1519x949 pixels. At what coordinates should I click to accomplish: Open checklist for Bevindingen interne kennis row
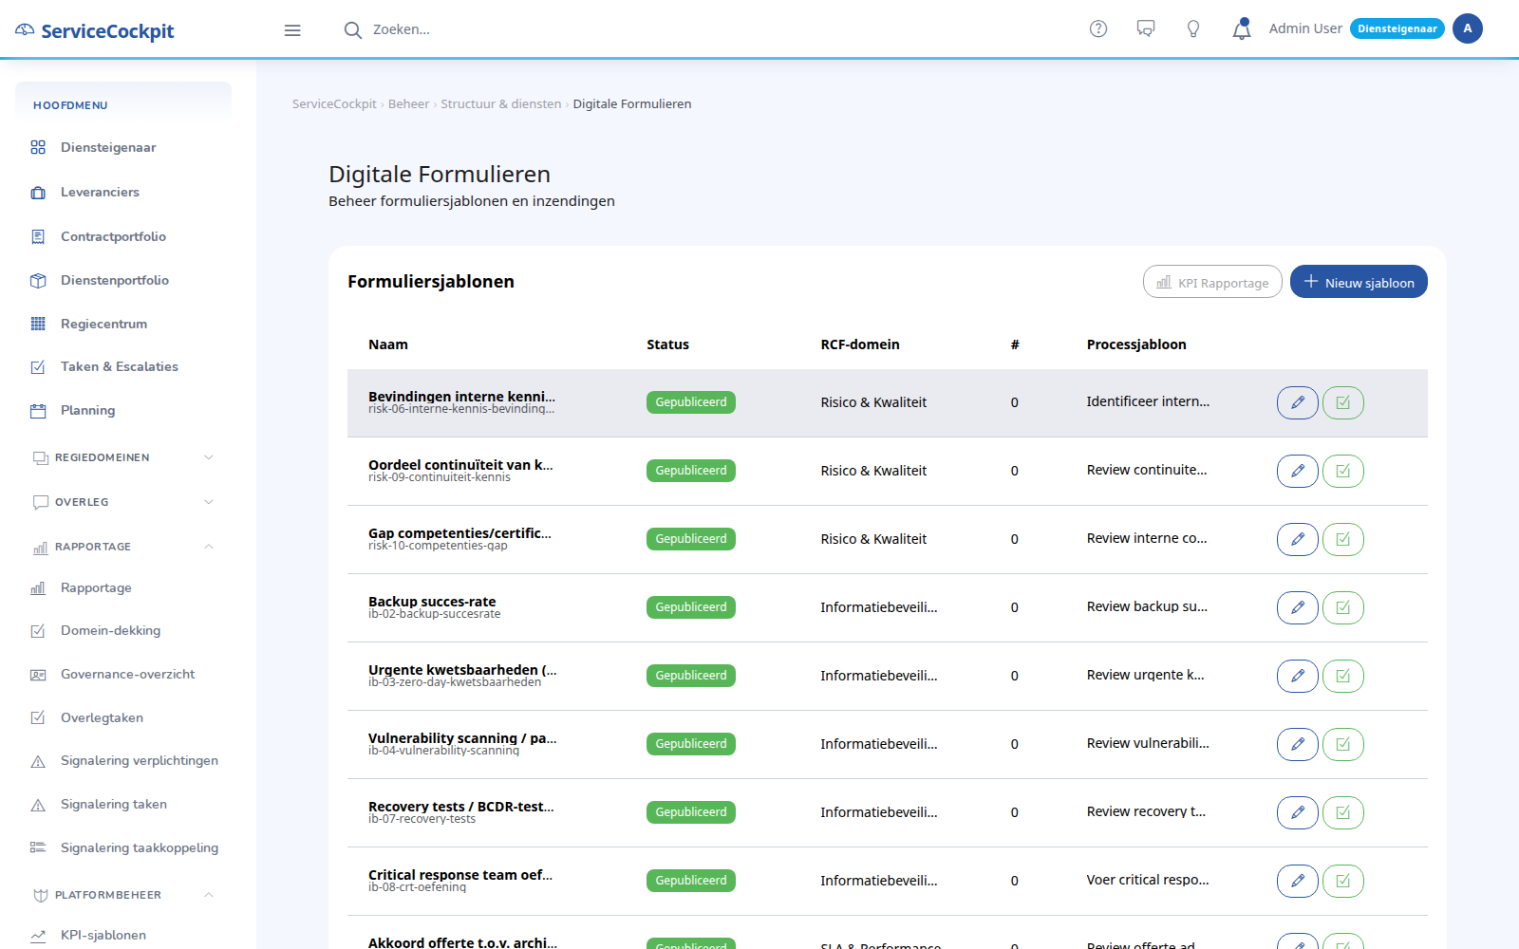click(x=1343, y=402)
